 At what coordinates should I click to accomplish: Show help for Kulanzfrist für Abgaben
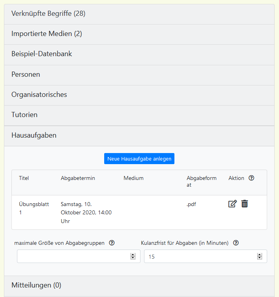point(236,243)
